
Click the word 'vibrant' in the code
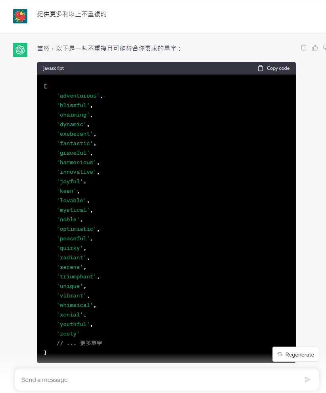pos(71,296)
